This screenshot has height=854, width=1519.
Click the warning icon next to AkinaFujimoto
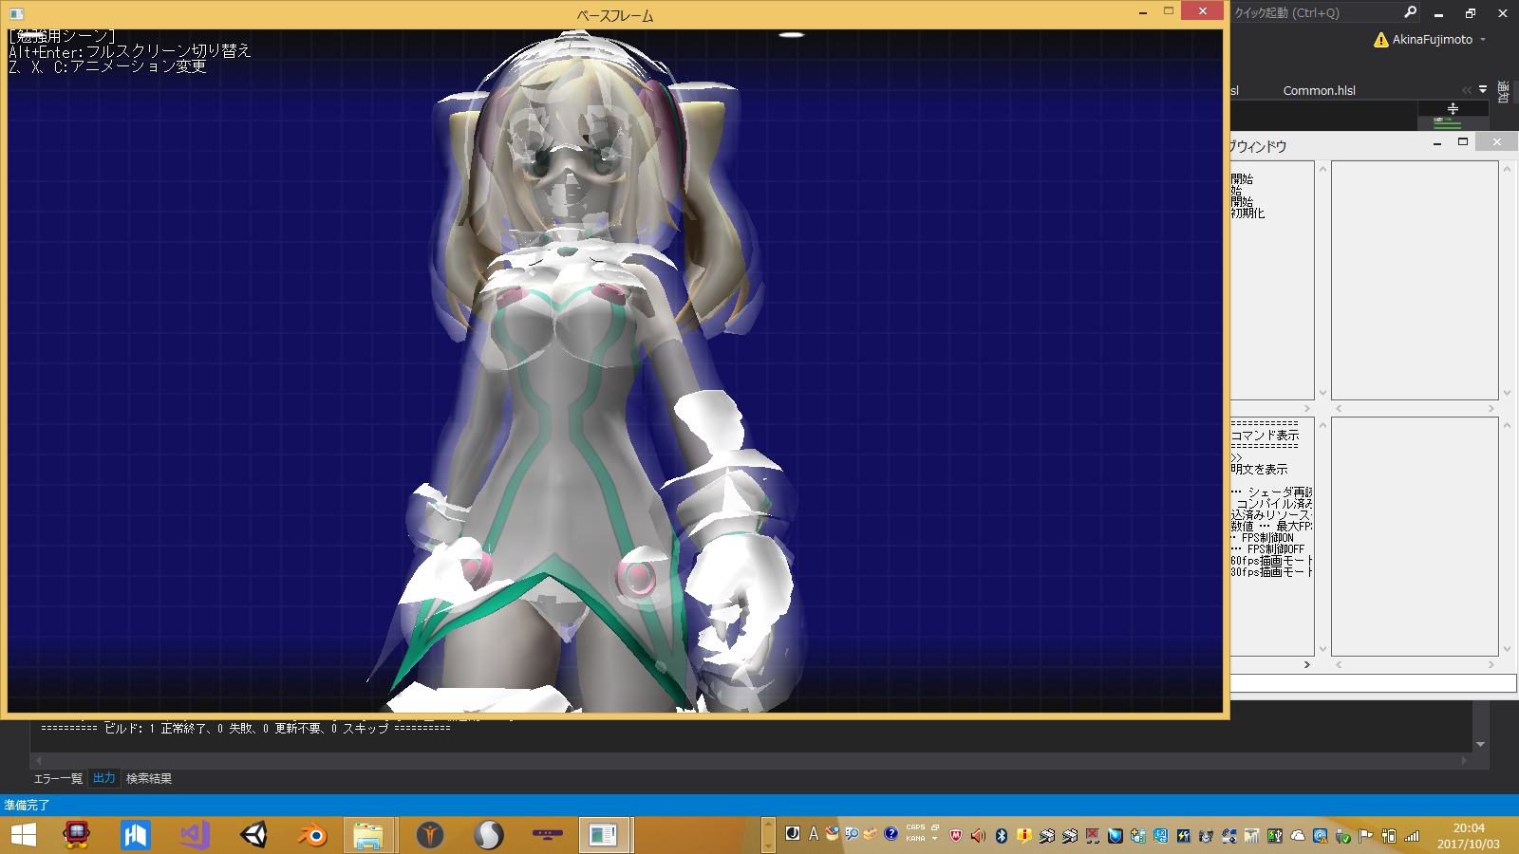click(1381, 40)
